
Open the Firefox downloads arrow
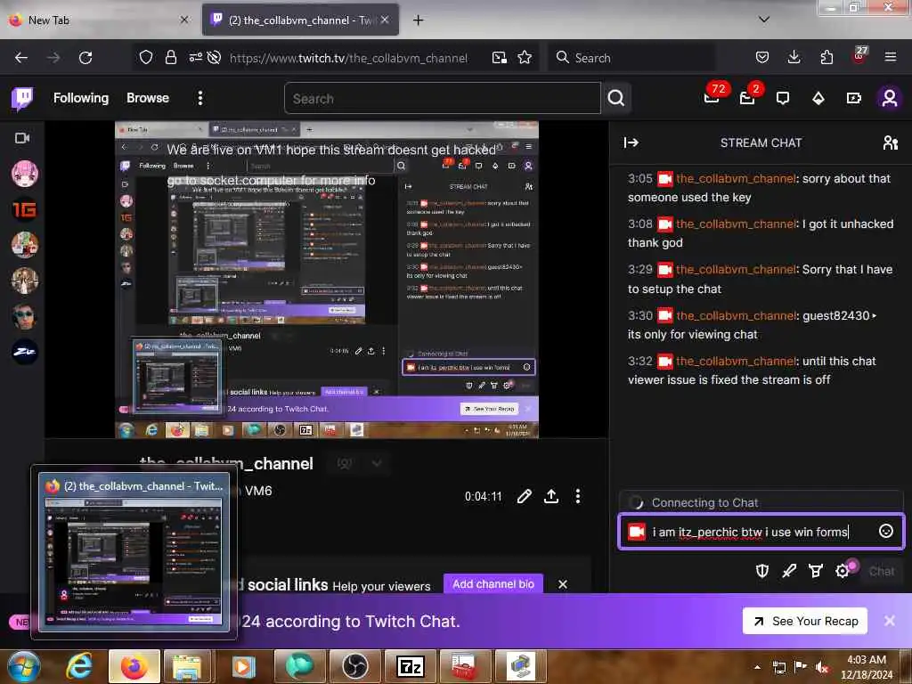[x=794, y=57]
